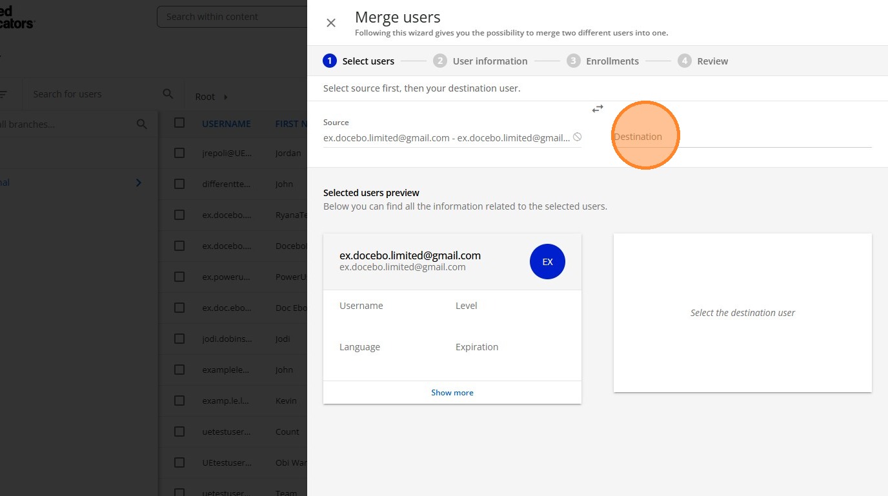The height and width of the screenshot is (496, 888).
Task: Swap source and destination users icon
Action: (x=598, y=109)
